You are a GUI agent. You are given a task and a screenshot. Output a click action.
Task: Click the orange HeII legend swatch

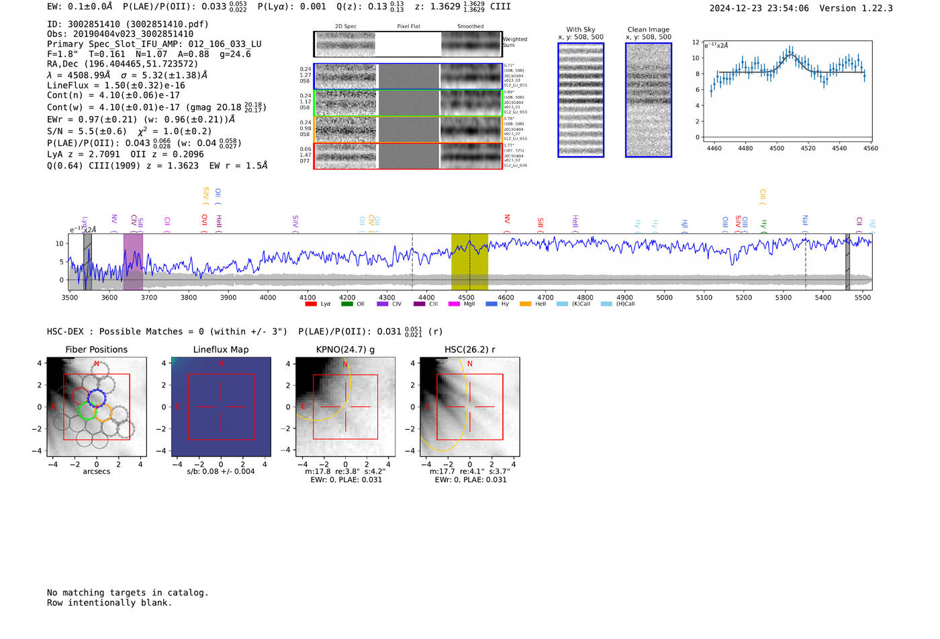tap(526, 304)
